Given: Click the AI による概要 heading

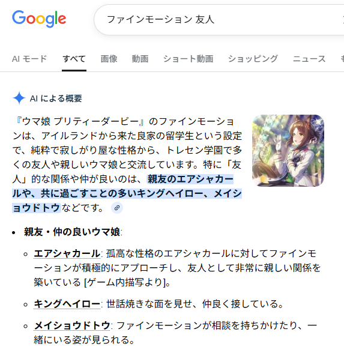Looking at the screenshot, I should tap(56, 98).
